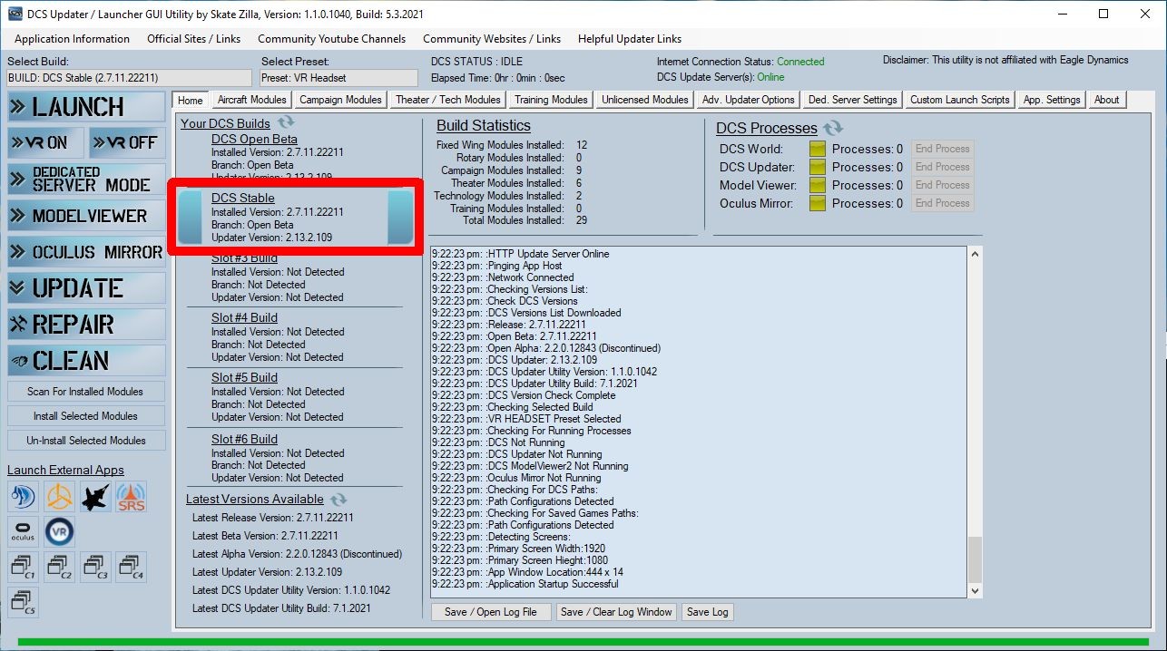The height and width of the screenshot is (651, 1167).
Task: Click the big LAUNCH button
Action: click(x=87, y=106)
